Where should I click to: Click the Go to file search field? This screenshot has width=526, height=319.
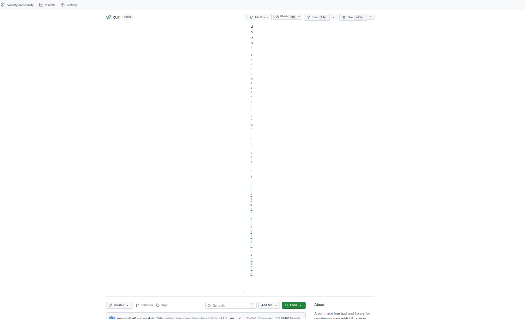pyautogui.click(x=230, y=305)
